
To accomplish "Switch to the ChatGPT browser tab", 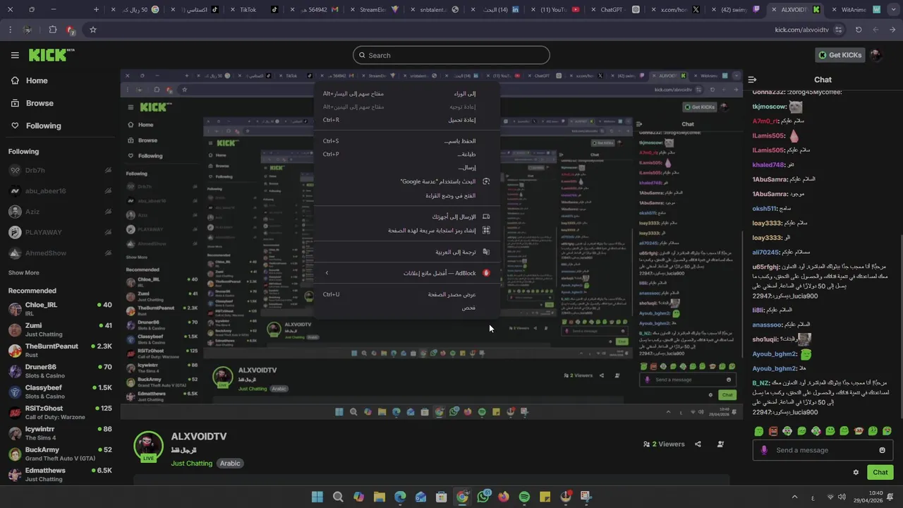I will pyautogui.click(x=612, y=10).
